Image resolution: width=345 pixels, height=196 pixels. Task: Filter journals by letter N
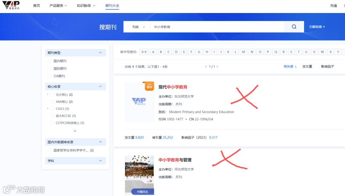252,52
